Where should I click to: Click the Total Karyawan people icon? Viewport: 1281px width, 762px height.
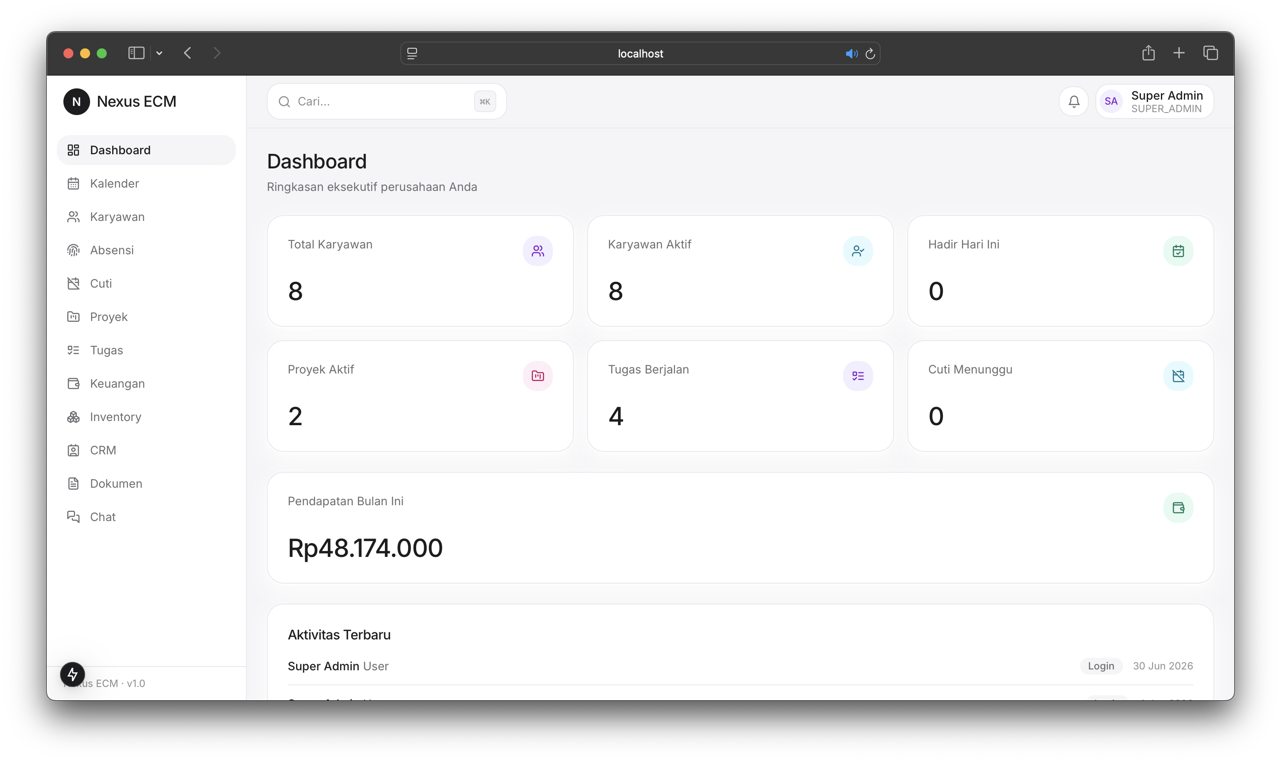tap(538, 251)
